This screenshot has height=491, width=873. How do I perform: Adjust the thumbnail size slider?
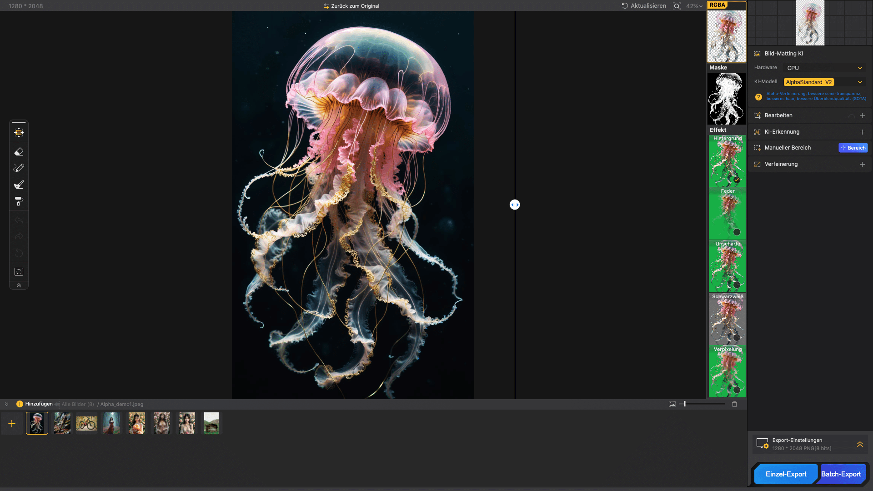click(685, 404)
